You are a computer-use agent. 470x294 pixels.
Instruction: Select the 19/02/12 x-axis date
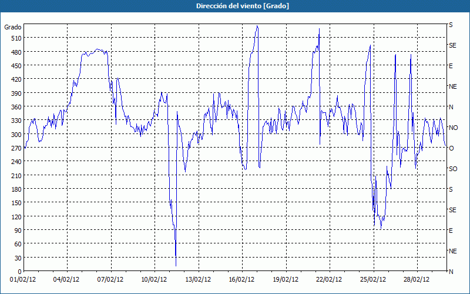(286, 280)
